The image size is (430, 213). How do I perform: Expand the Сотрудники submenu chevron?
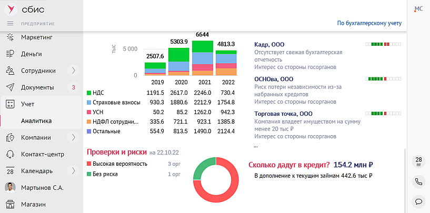(73, 70)
